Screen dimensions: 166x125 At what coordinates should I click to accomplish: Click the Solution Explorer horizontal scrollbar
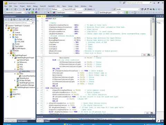19,118
